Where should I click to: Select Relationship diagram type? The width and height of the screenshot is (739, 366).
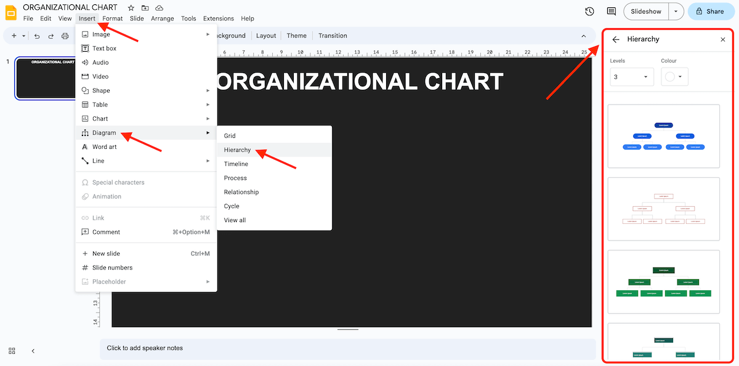click(x=274, y=193)
